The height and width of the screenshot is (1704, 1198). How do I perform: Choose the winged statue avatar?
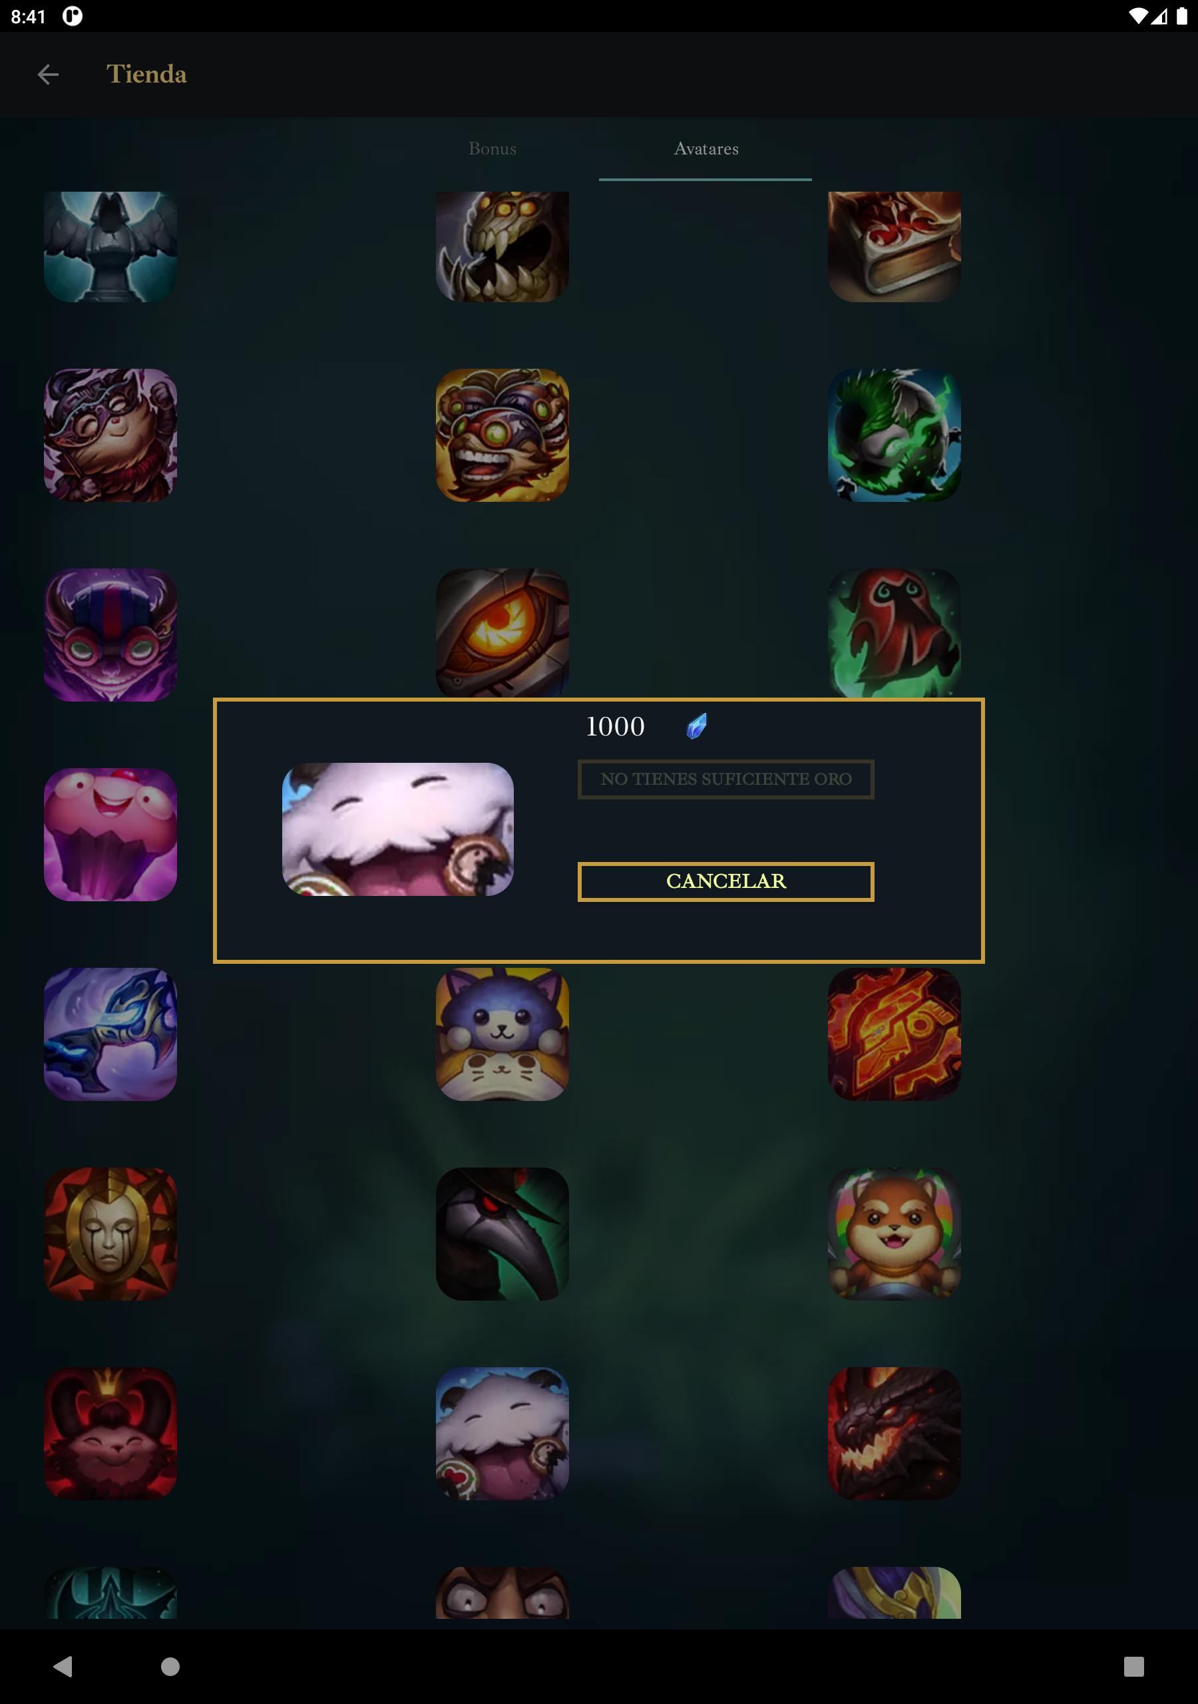point(110,246)
